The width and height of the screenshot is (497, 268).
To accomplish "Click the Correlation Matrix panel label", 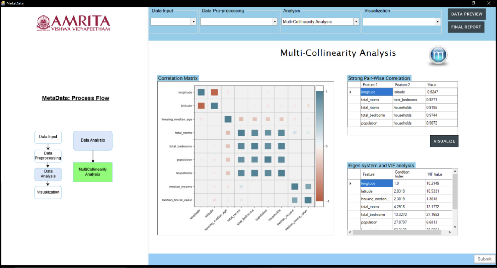I will (x=178, y=78).
